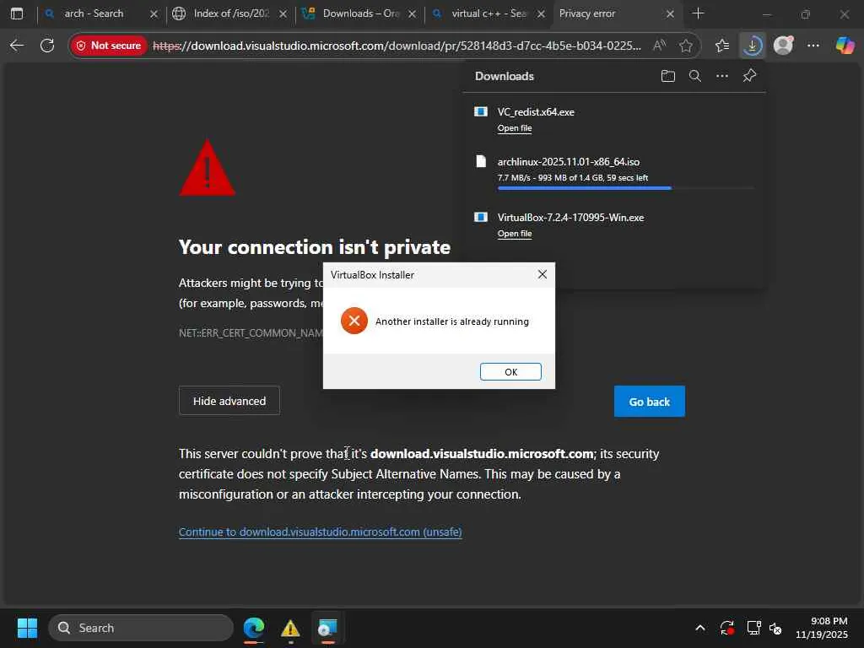Click the address bar URL
This screenshot has height=648, width=864.
click(x=397, y=46)
